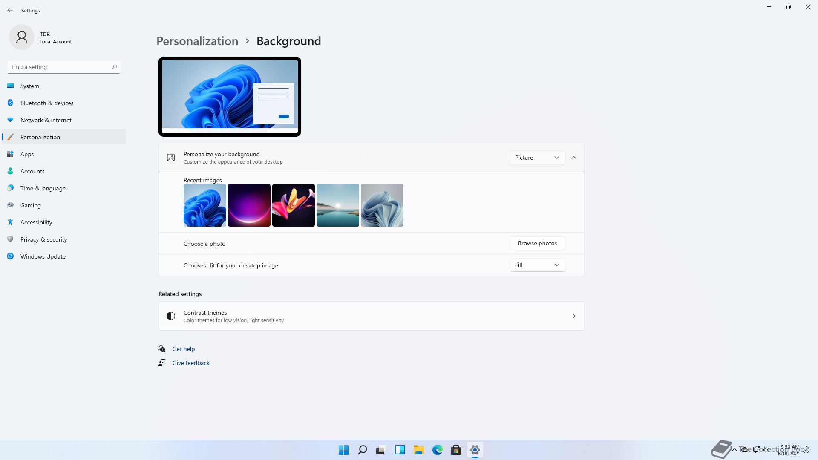The height and width of the screenshot is (460, 818).
Task: Open Task View on the taskbar
Action: pyautogui.click(x=381, y=450)
